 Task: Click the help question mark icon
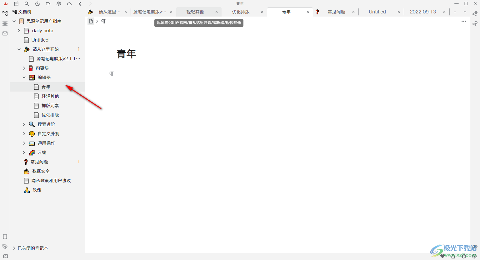474,256
